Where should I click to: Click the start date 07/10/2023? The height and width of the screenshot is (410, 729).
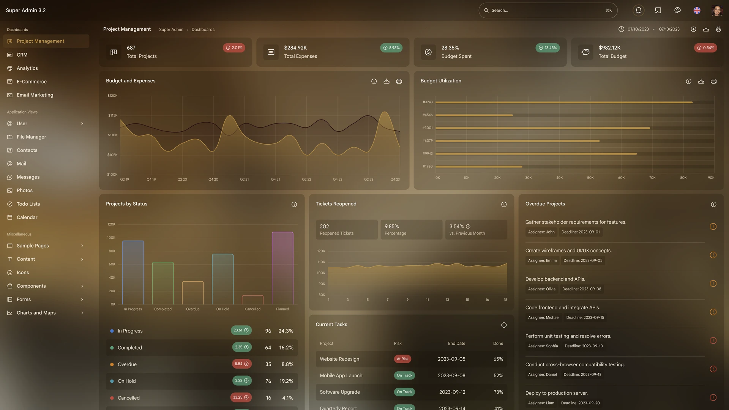tap(638, 29)
